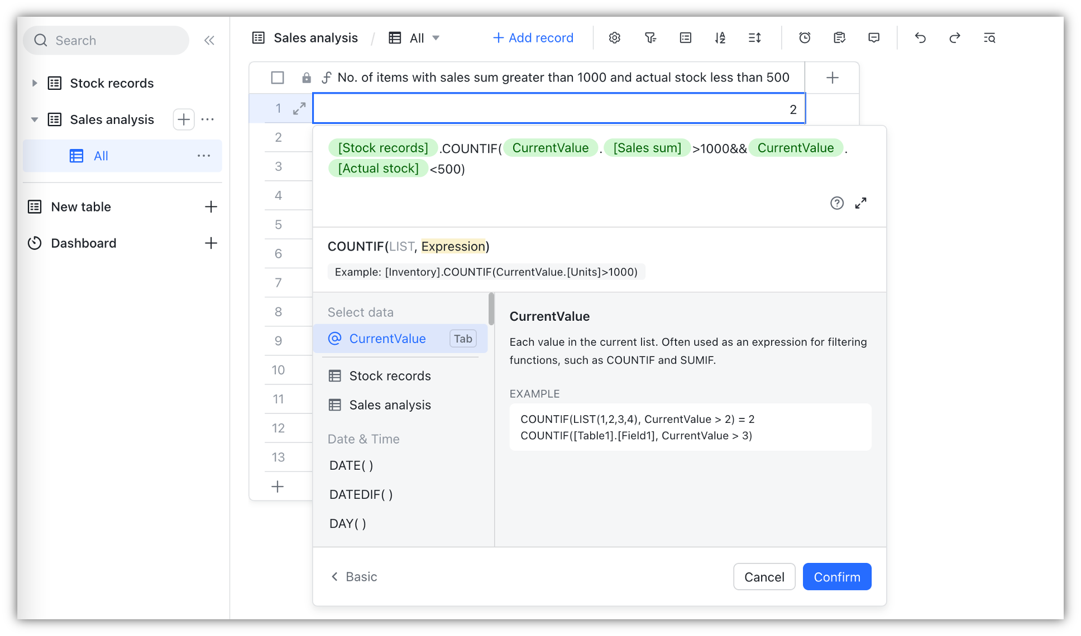Add a new row below row 13
This screenshot has height=636, width=1081.
coord(278,486)
